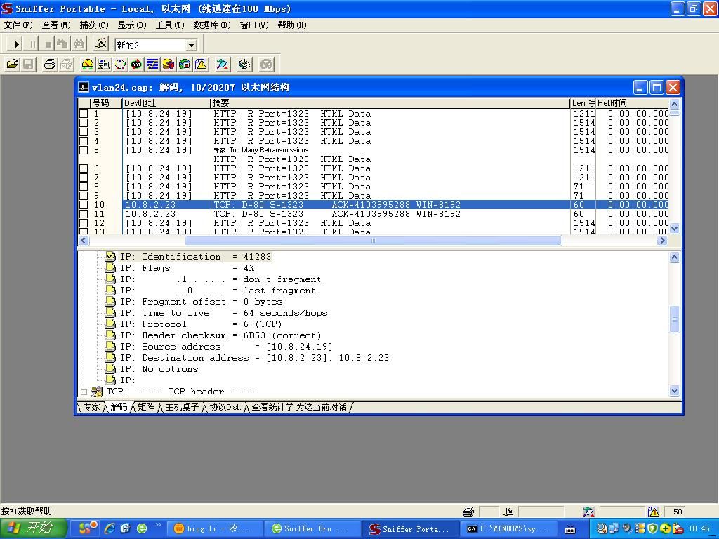Click the packet list horizontal scrollbar thumb
Screen dimensions: 719x539
[x=374, y=241]
